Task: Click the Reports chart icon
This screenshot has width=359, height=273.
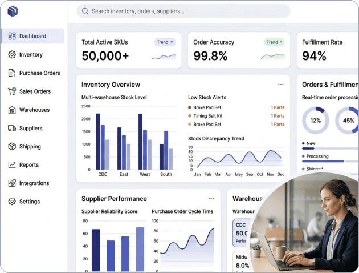Action: (12, 164)
